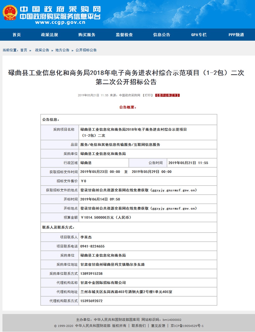Click 首页 in the breadcrumb trail

[24, 50]
